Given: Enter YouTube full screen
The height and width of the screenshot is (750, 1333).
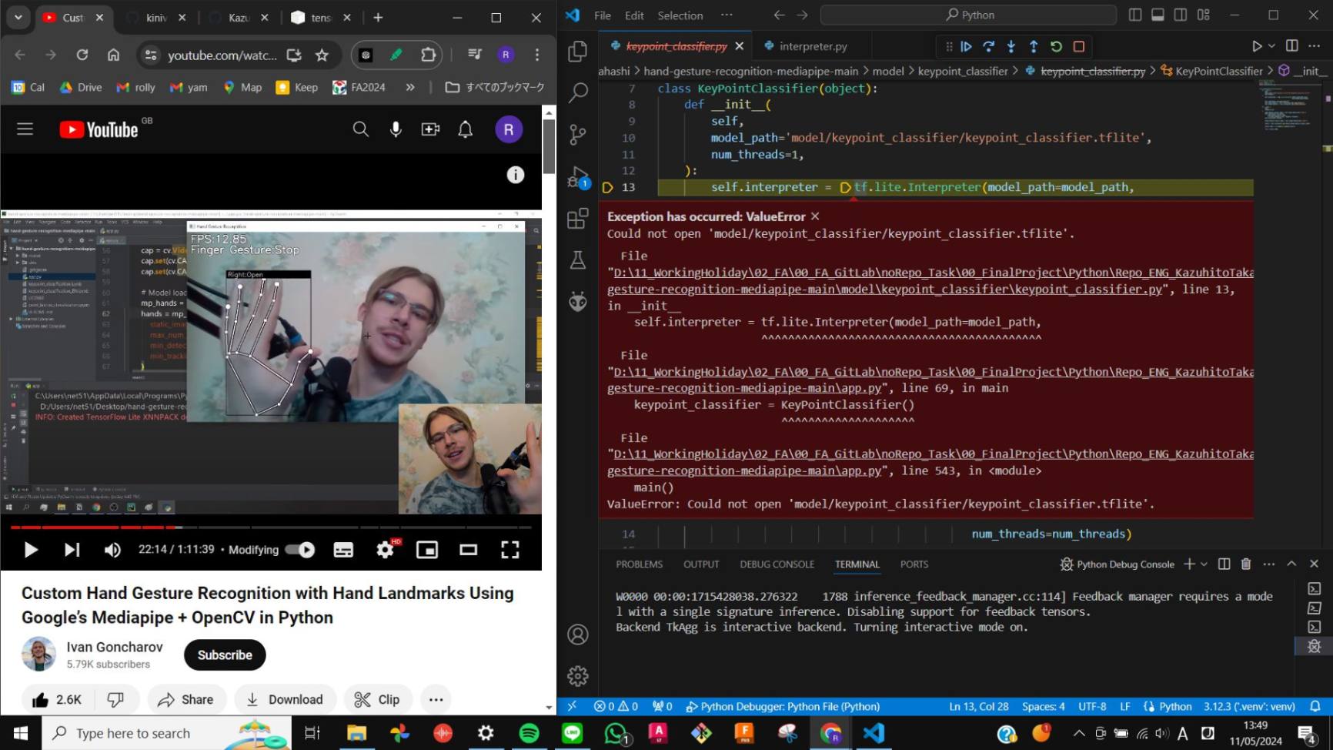Looking at the screenshot, I should [510, 550].
